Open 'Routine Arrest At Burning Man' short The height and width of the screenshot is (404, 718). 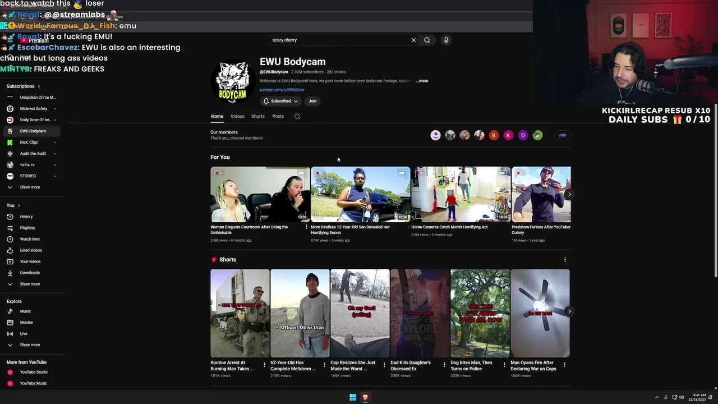coord(240,313)
